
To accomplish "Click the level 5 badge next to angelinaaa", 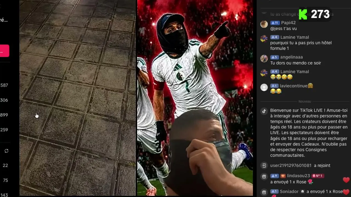I will point(274,57).
